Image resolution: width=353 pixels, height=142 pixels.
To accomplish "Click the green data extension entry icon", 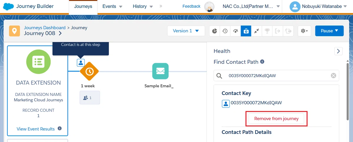I will [x=38, y=62].
